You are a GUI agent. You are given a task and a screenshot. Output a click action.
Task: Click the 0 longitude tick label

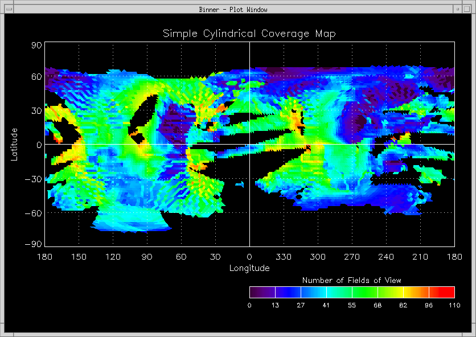(249, 257)
